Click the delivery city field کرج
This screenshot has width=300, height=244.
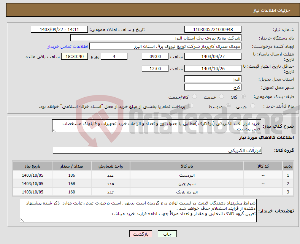pyautogui.click(x=213, y=87)
